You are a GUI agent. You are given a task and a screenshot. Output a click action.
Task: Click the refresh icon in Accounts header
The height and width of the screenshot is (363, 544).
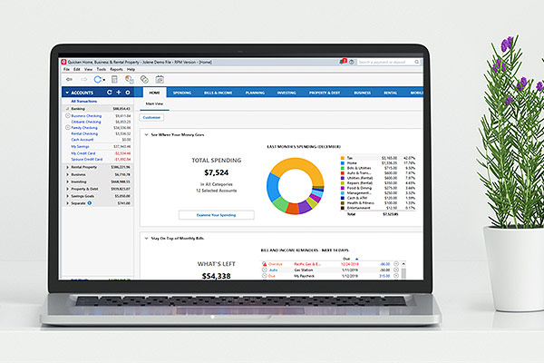click(110, 93)
